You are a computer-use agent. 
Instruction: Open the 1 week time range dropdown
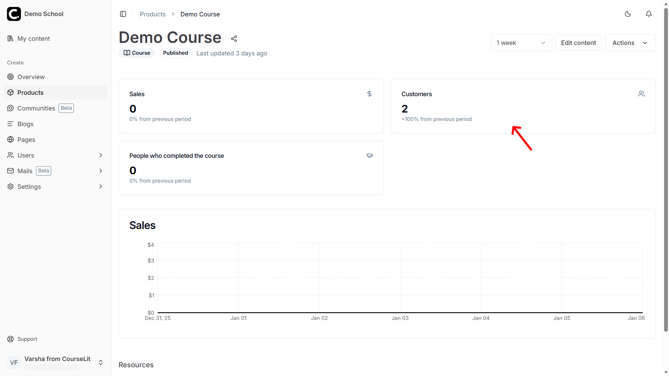(x=521, y=43)
